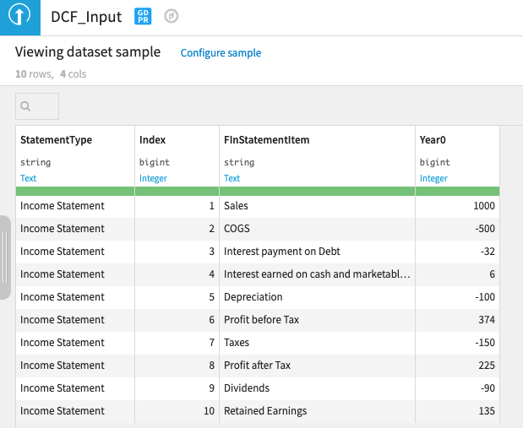Click Integer meaning under Index

153,178
